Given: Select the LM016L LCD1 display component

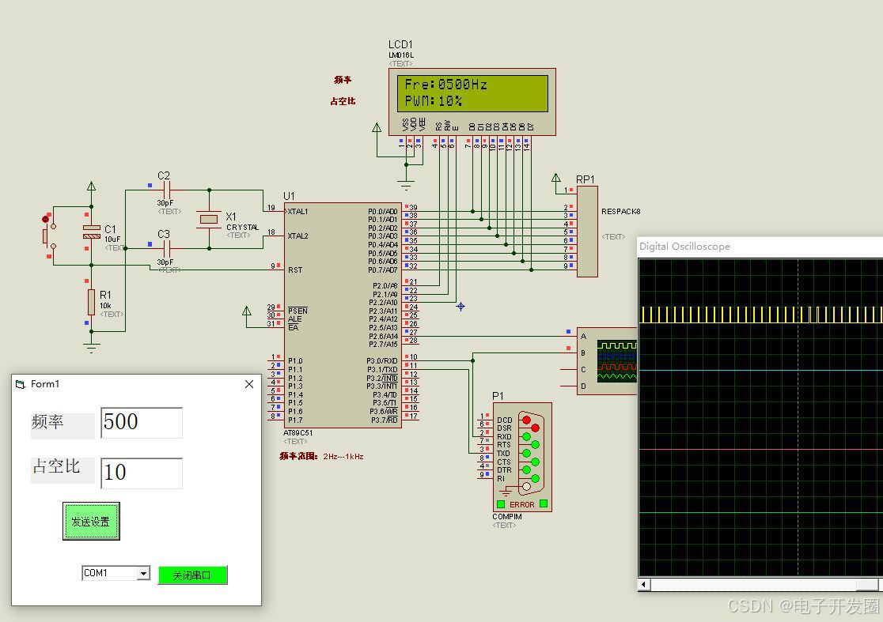Looking at the screenshot, I should 472,102.
